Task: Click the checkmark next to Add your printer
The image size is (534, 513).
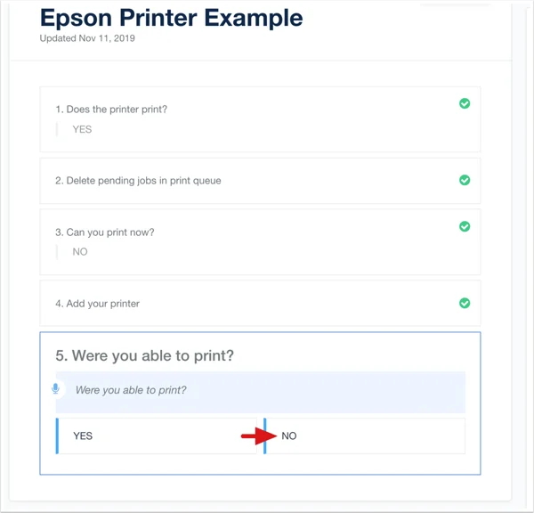Action: tap(465, 303)
